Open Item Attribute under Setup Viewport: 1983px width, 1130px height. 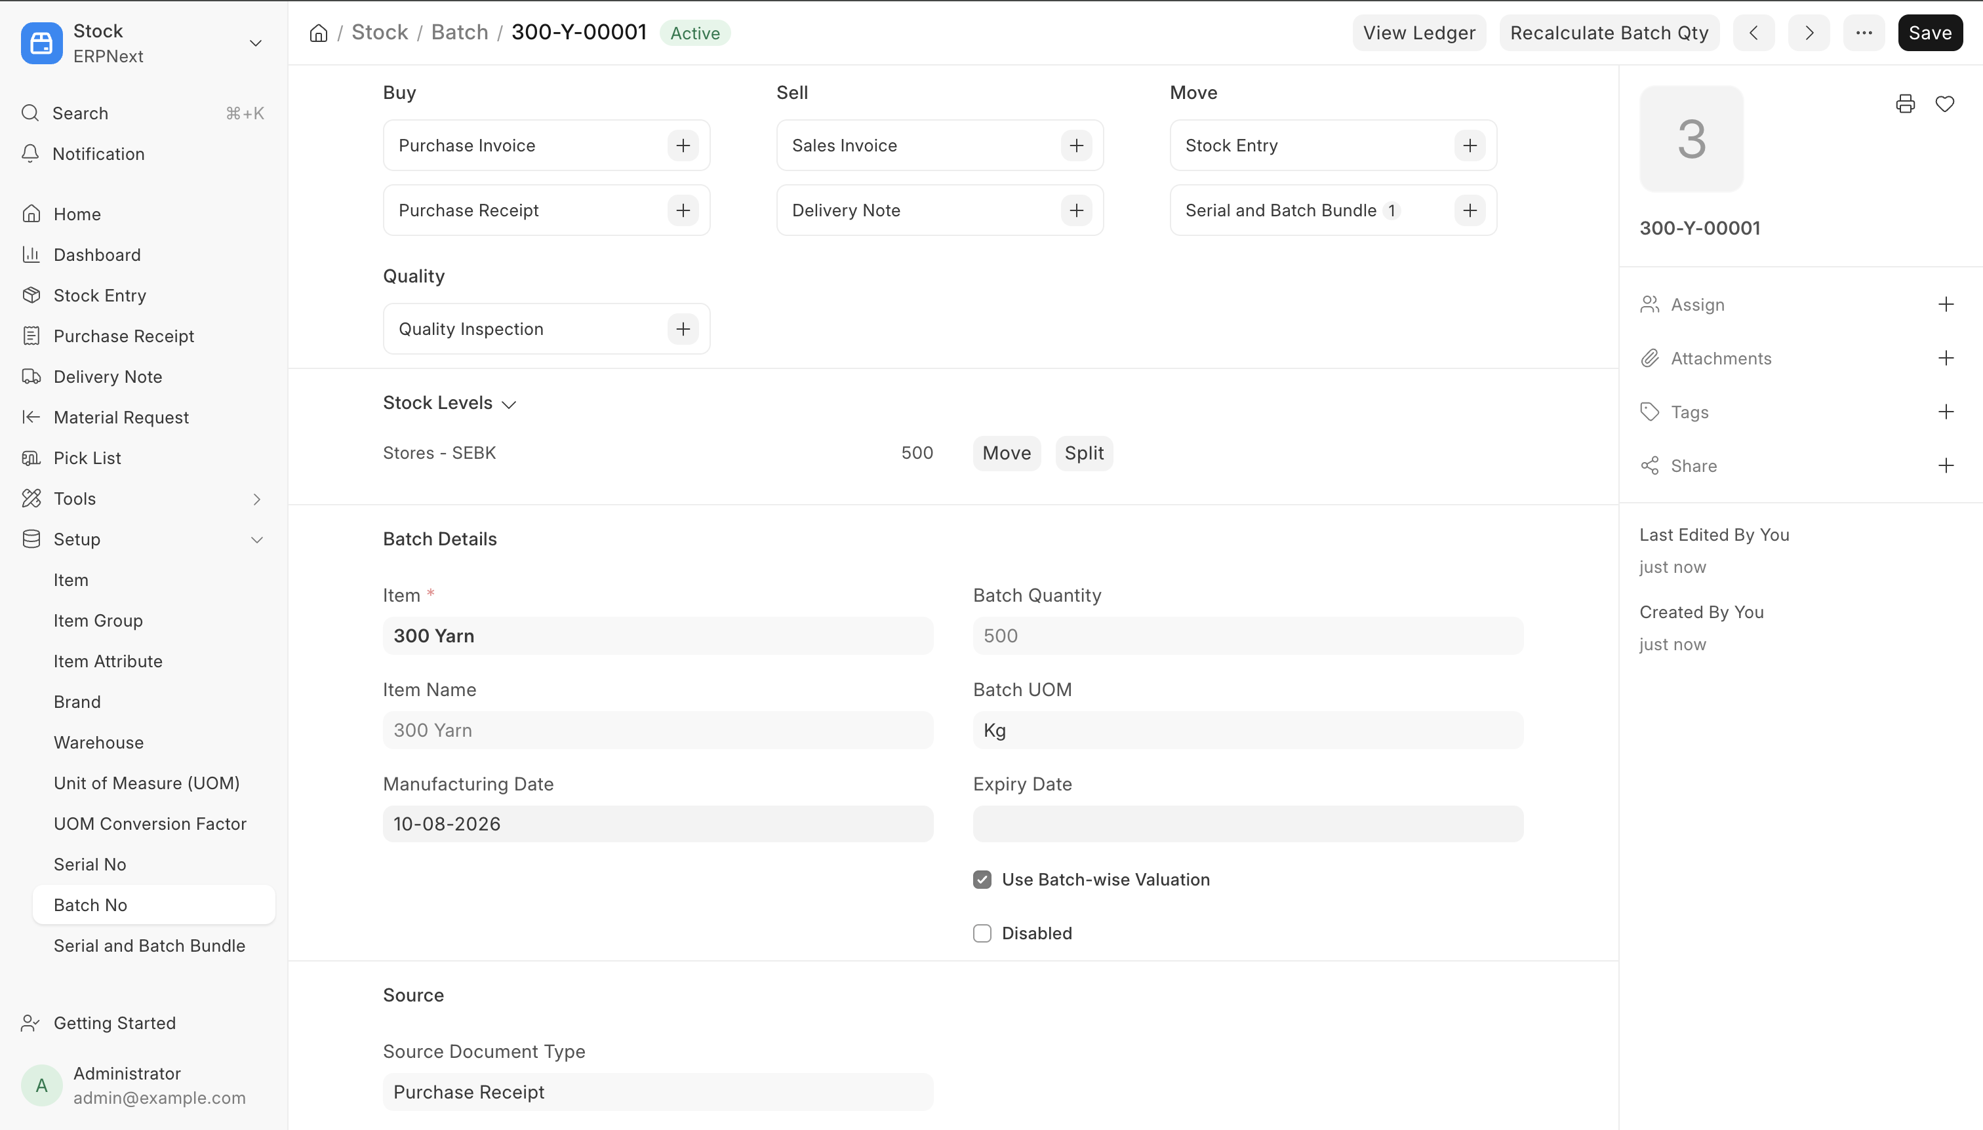pos(153,661)
